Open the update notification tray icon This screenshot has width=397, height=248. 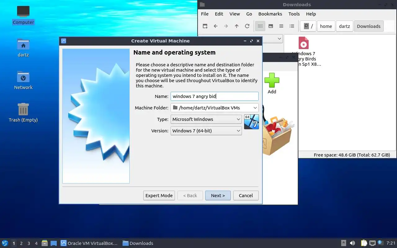click(380, 243)
